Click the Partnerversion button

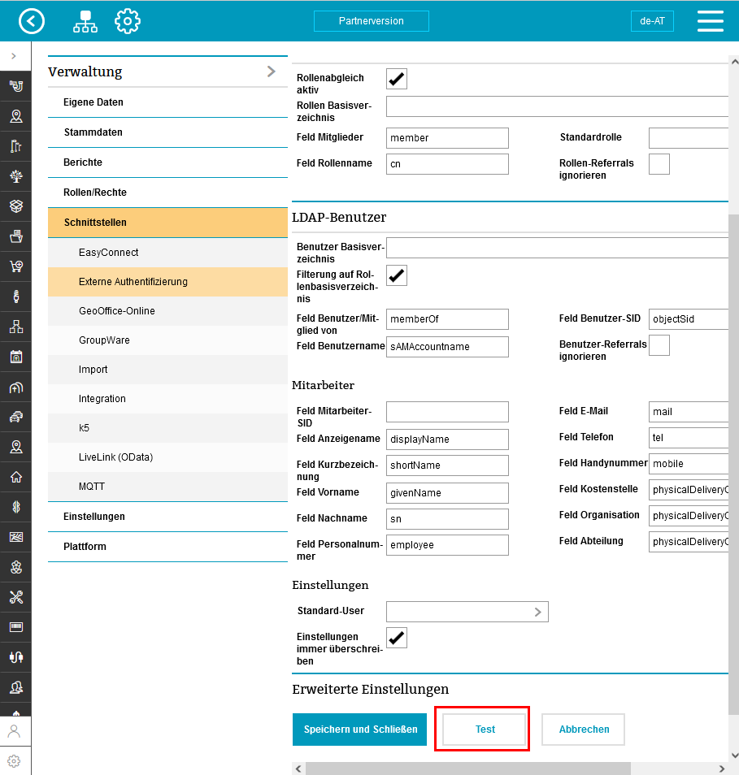coord(372,21)
